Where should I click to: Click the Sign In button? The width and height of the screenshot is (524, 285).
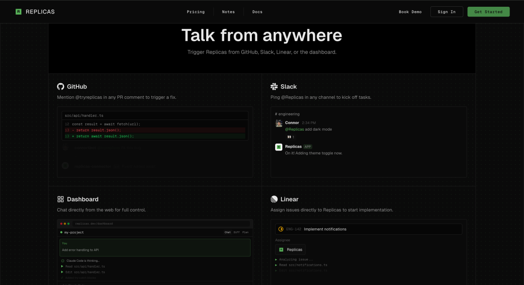click(x=446, y=12)
